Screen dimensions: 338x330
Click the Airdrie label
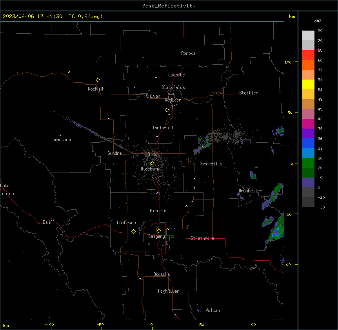click(x=158, y=210)
